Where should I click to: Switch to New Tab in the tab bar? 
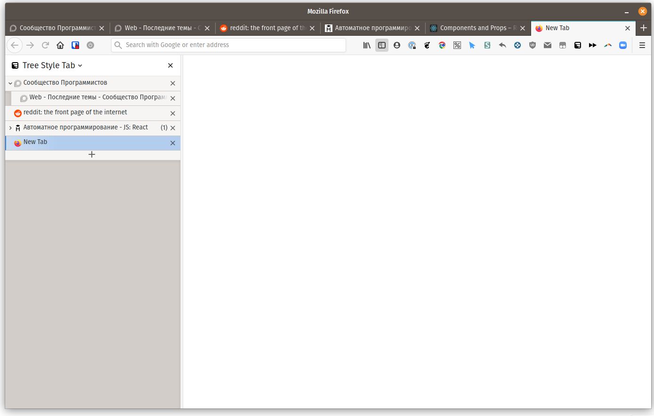pos(583,28)
